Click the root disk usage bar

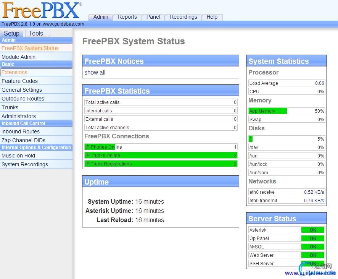(x=287, y=139)
